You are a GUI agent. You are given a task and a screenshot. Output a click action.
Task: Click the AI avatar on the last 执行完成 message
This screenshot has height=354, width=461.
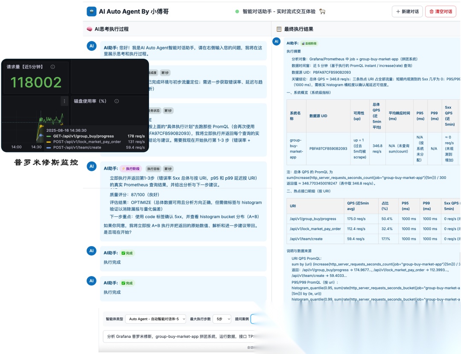tap(92, 281)
